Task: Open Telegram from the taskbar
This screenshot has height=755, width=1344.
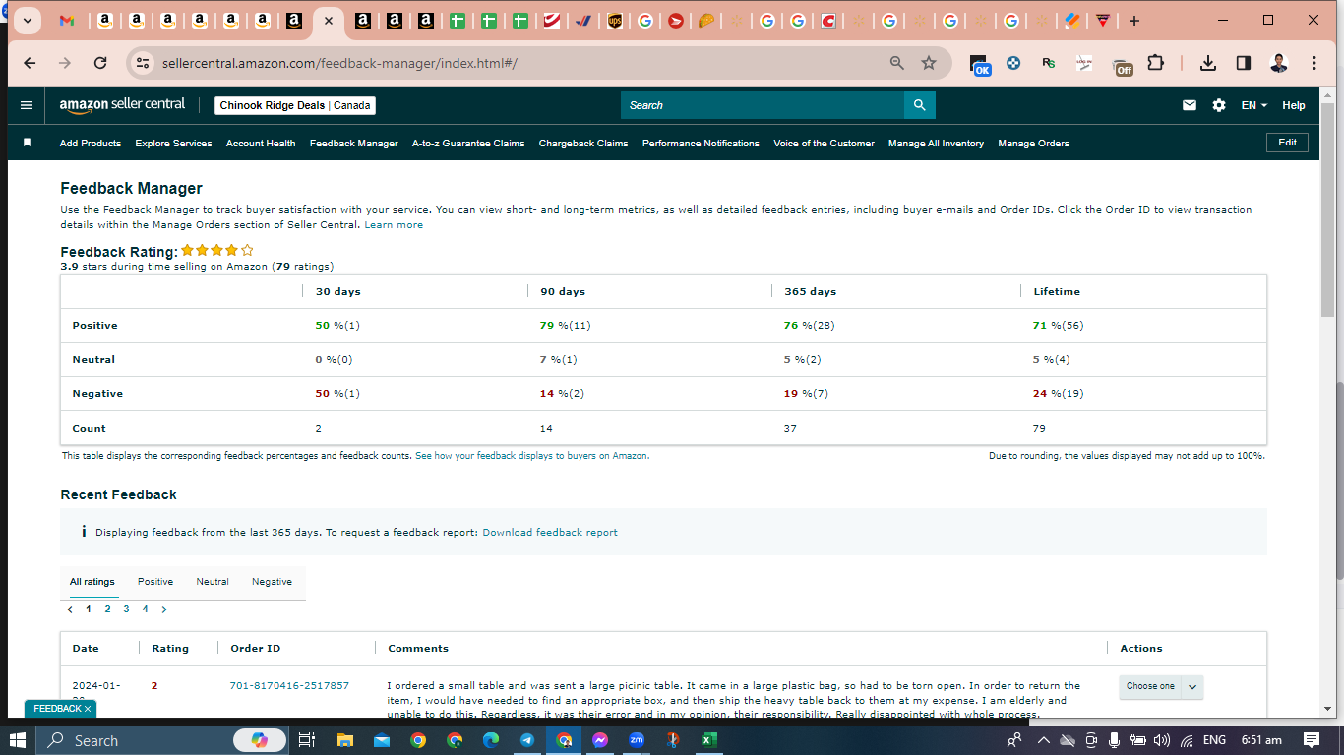Action: pos(527,740)
